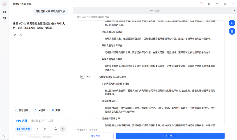Click user message 促进现代化经济高质量发展

point(50,11)
